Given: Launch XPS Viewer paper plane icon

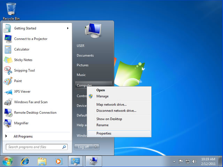Looking at the screenshot, I should click(x=8, y=92).
